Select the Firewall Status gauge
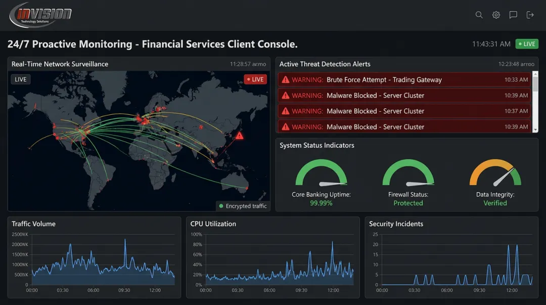The height and width of the screenshot is (305, 546). 408,172
